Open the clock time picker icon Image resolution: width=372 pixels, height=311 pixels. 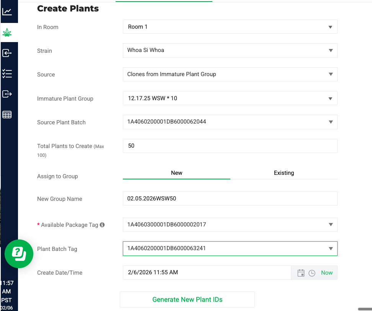312,273
